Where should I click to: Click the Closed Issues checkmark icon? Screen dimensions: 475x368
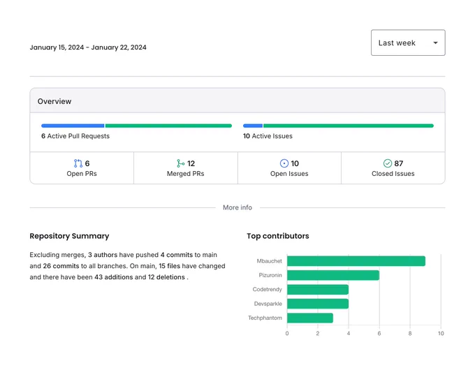388,163
